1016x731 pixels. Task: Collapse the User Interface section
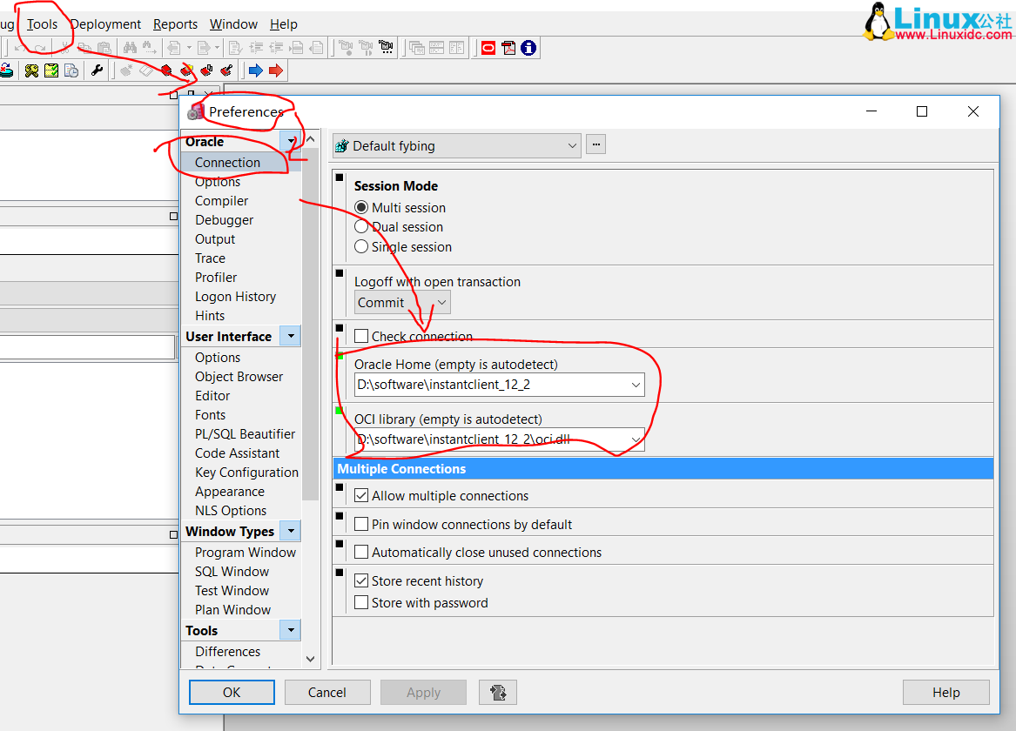pos(290,336)
